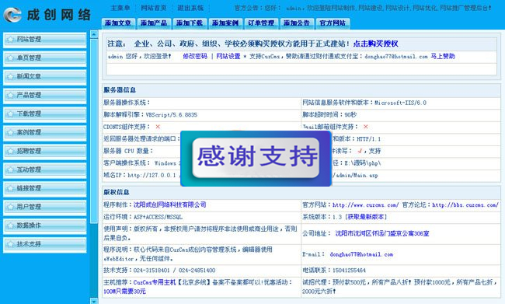Click star icon beside 下载管理
This screenshot has width=505, height=304.
(10, 114)
